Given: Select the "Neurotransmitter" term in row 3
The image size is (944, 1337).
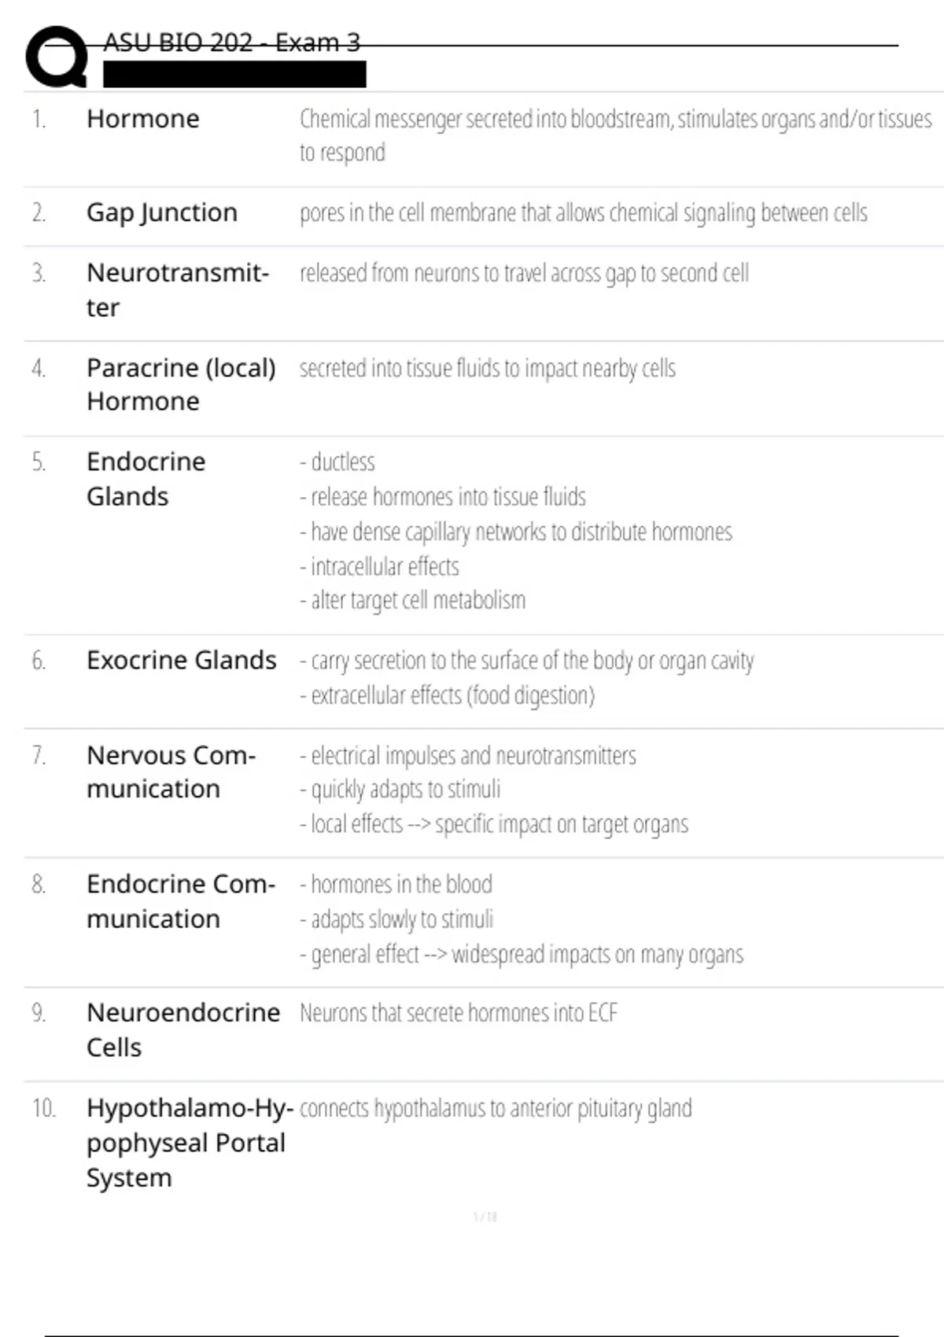Looking at the screenshot, I should pyautogui.click(x=177, y=289).
